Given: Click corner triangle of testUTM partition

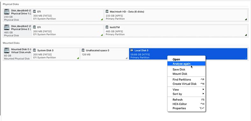Looking at the screenshot, I should pyautogui.click(x=246, y=35).
